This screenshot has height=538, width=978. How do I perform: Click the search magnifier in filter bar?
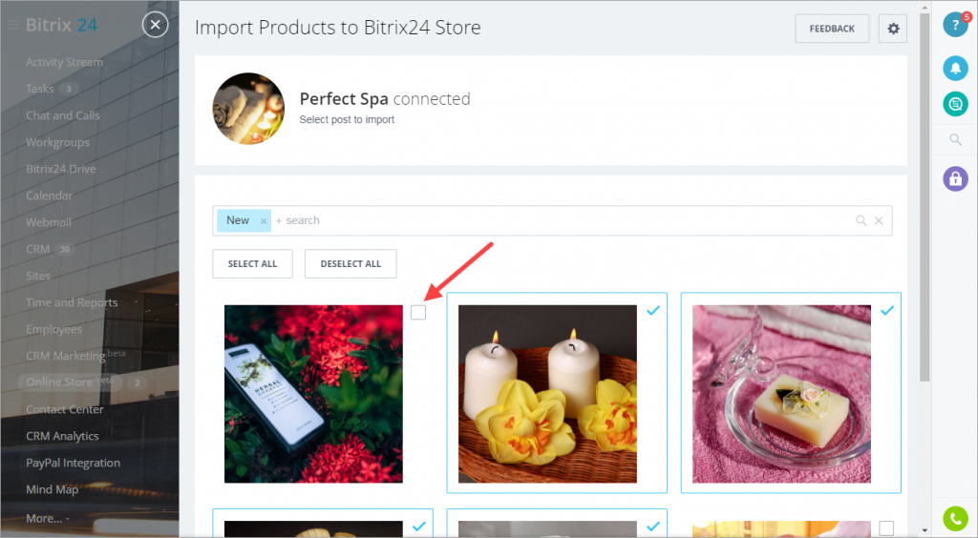click(x=861, y=220)
